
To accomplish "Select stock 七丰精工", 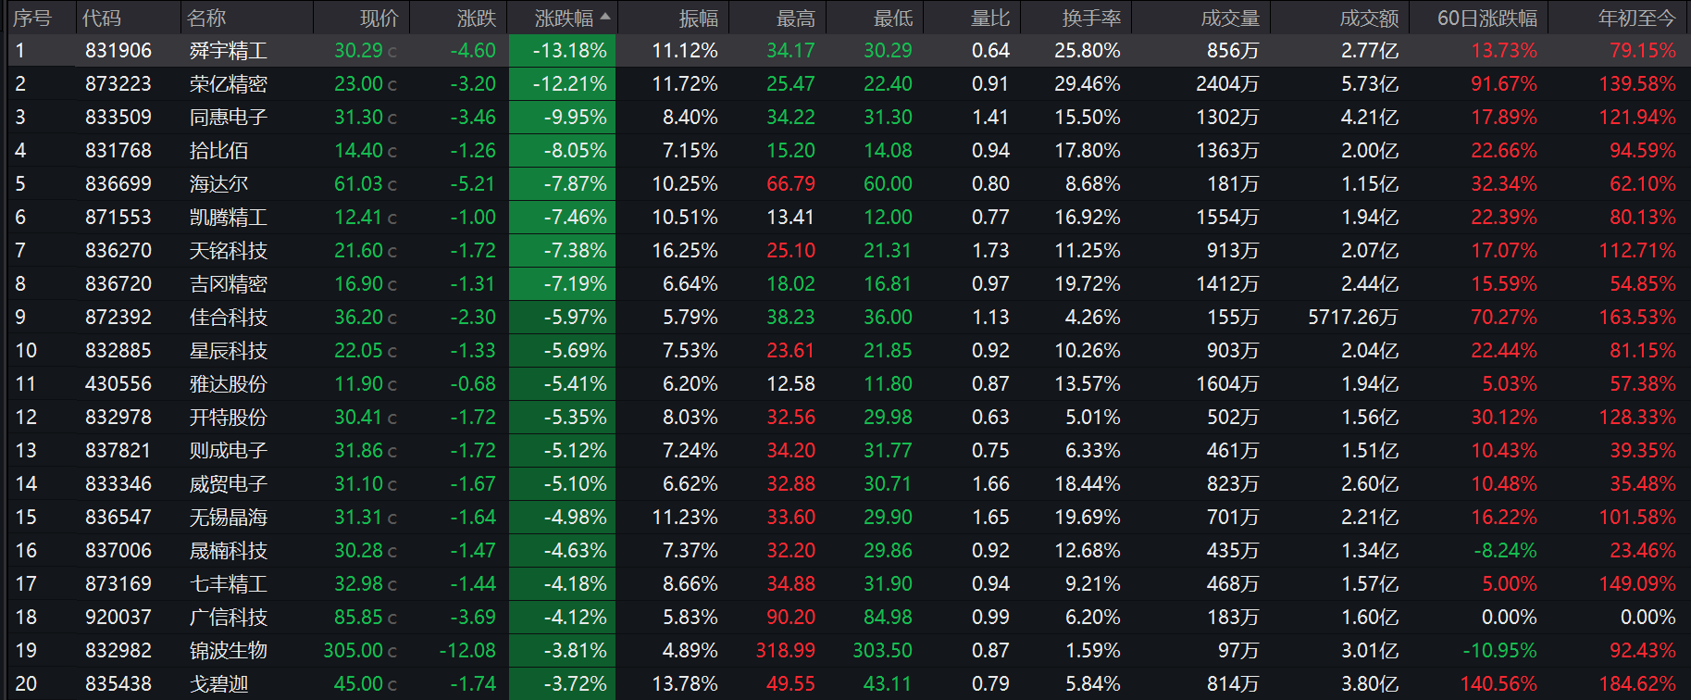I will tap(229, 584).
